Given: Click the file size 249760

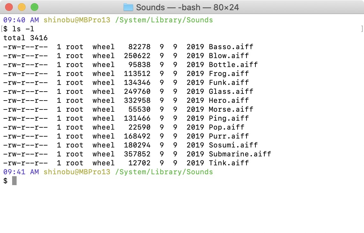Looking at the screenshot, I should (x=137, y=91).
